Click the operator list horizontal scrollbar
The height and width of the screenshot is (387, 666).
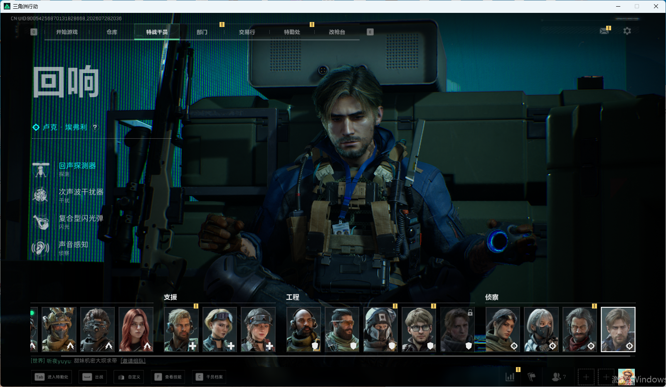pos(345,356)
